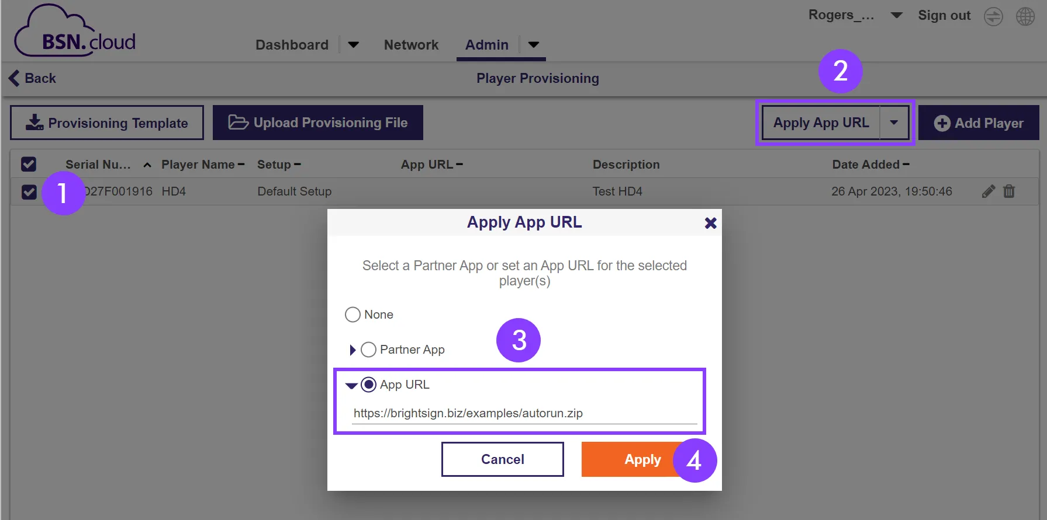Image resolution: width=1047 pixels, height=520 pixels.
Task: Edit the HD4 player with pencil icon
Action: point(988,191)
